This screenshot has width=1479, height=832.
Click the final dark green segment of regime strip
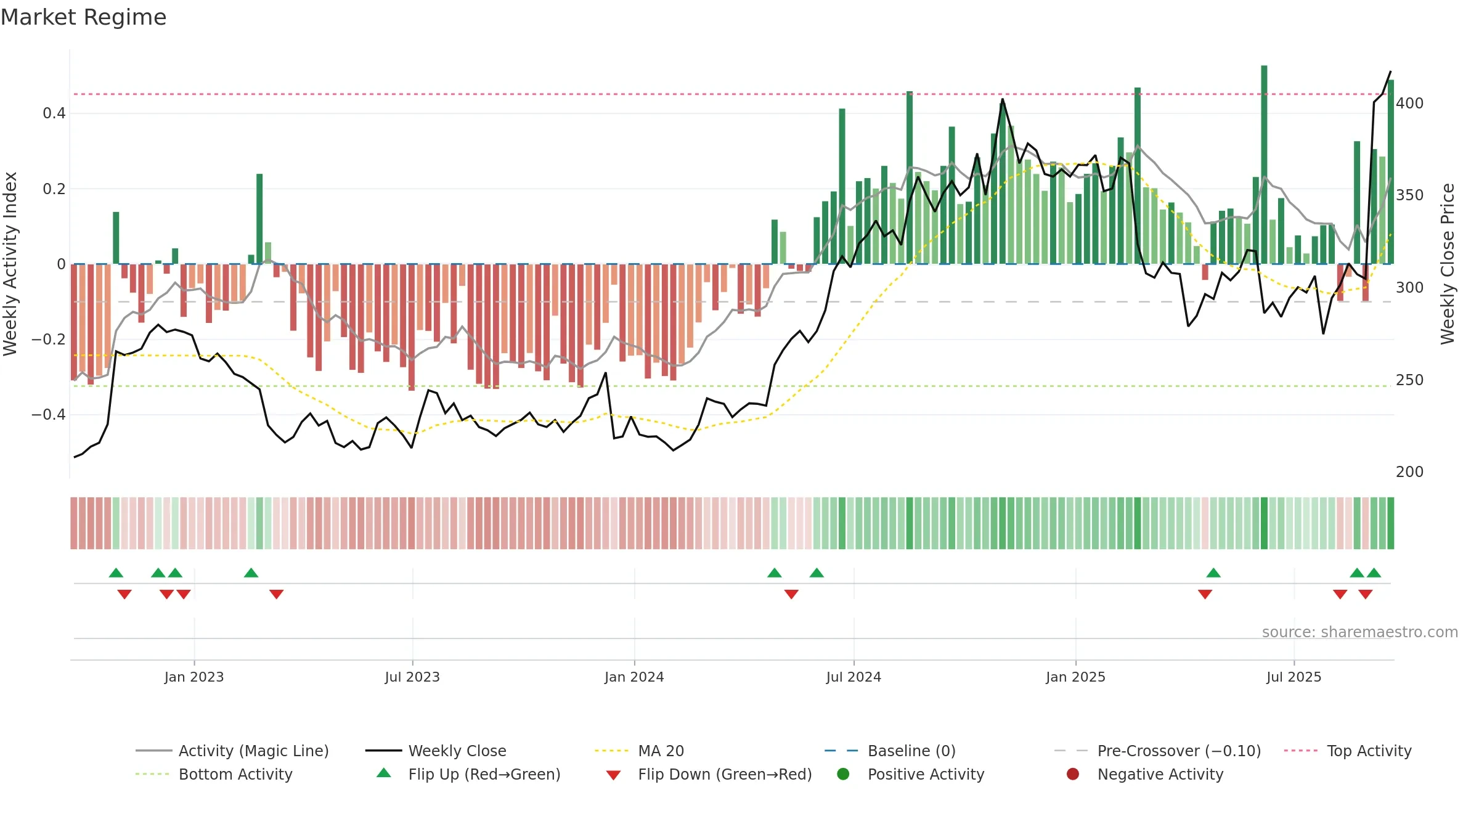[x=1390, y=523]
